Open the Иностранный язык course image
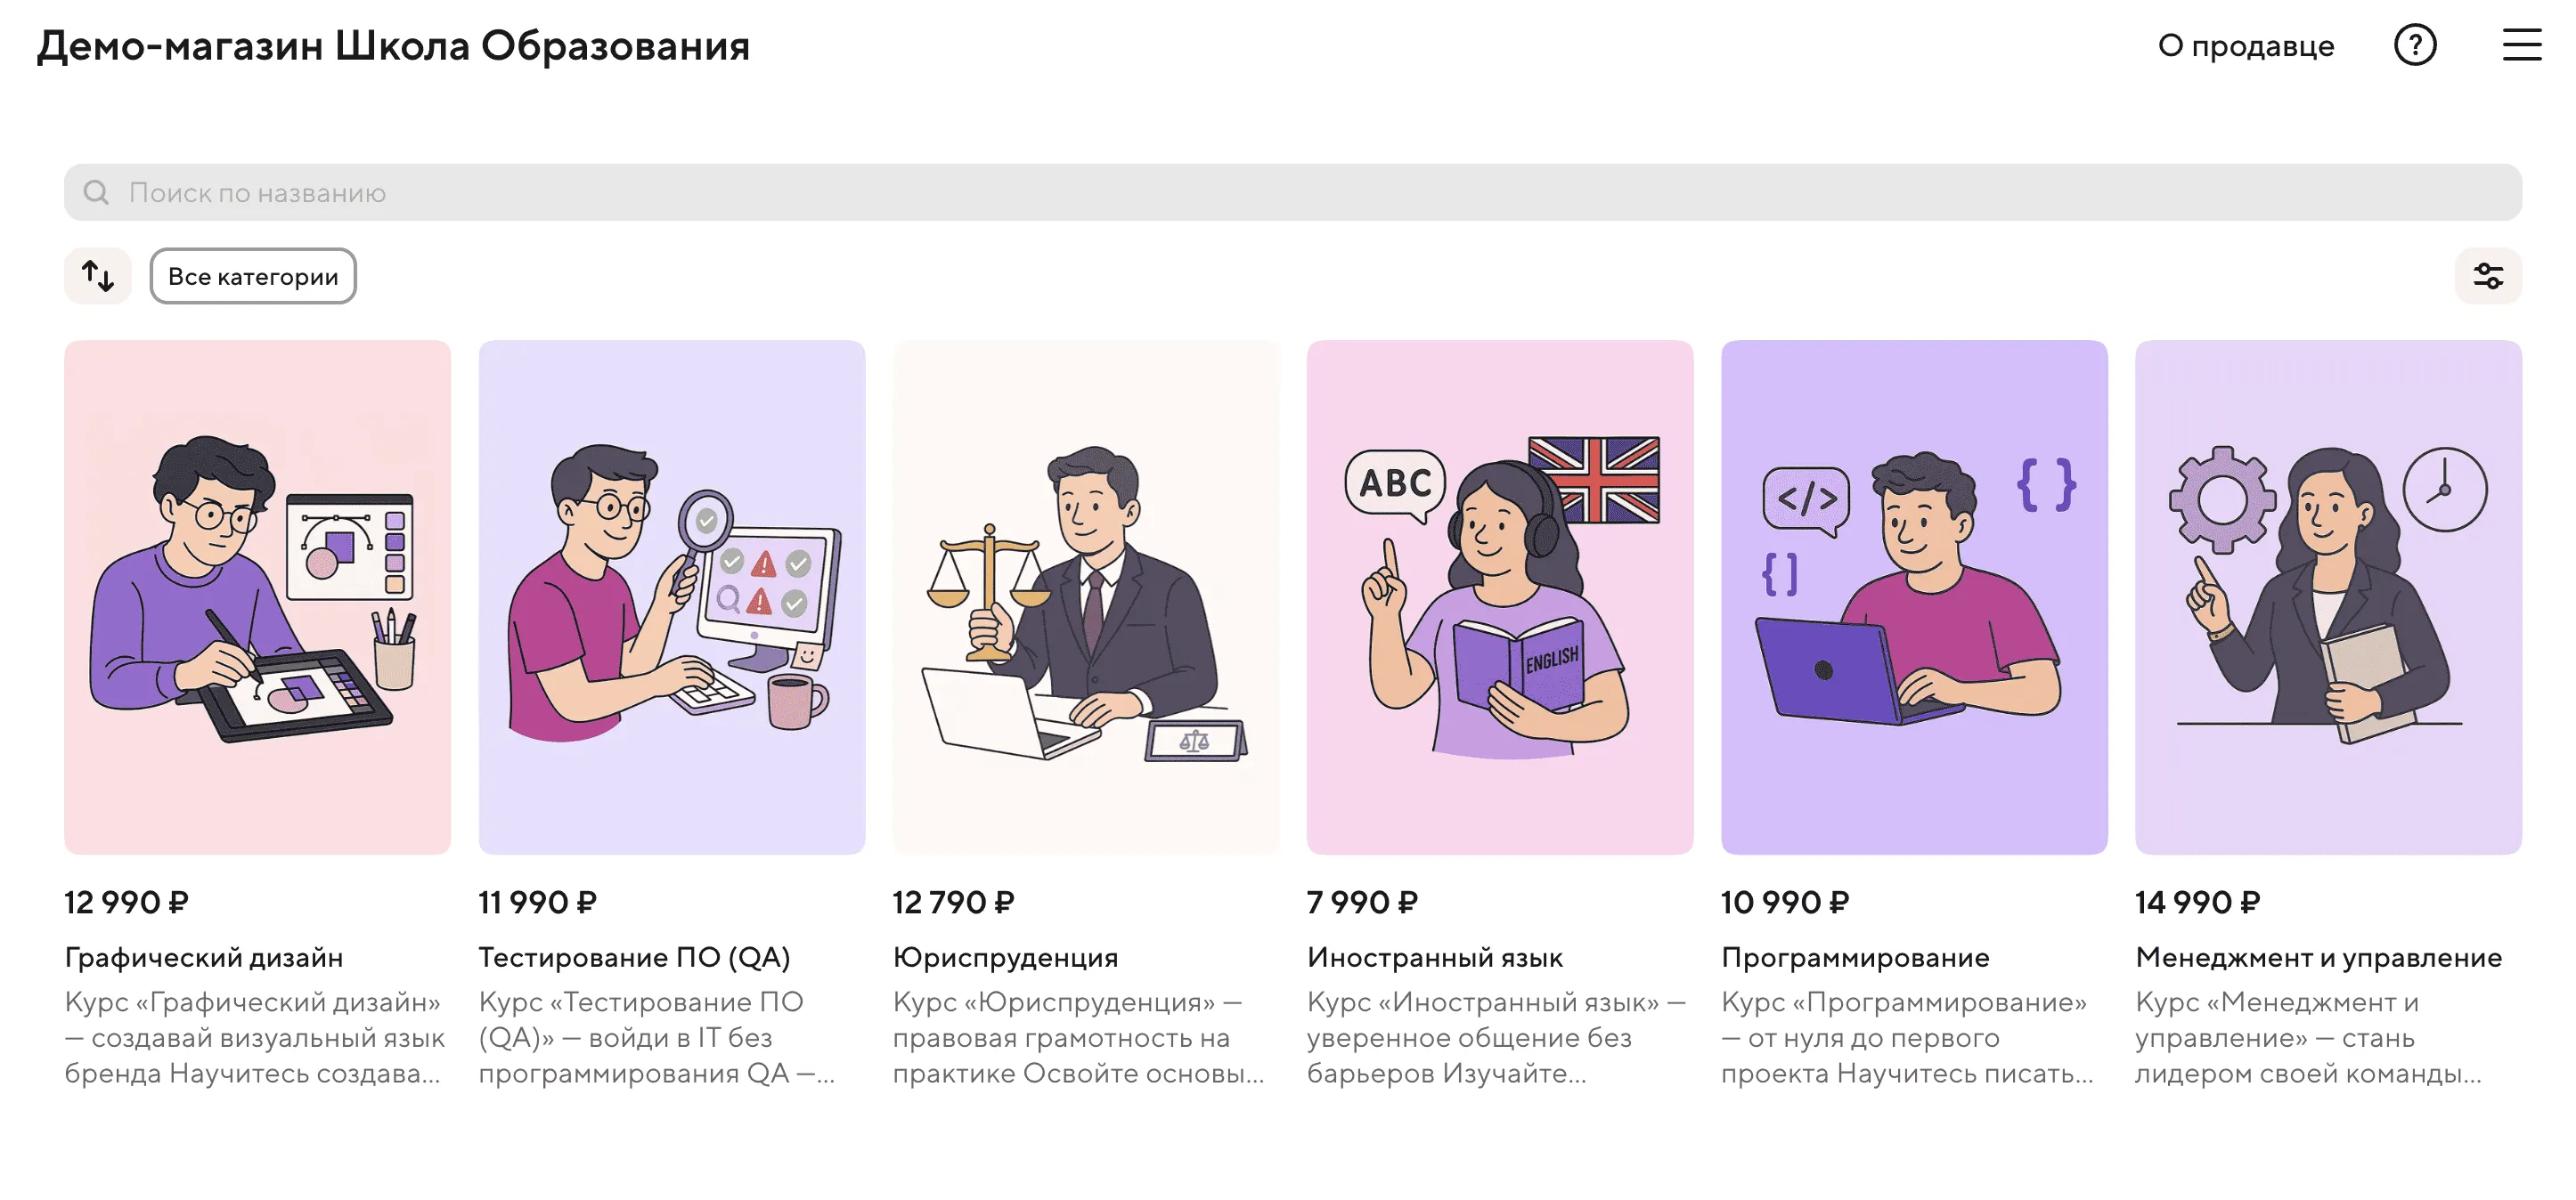The height and width of the screenshot is (1200, 2576). (x=1500, y=597)
